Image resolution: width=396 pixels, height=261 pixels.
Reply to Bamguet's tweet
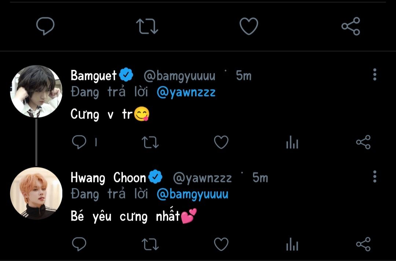79,142
